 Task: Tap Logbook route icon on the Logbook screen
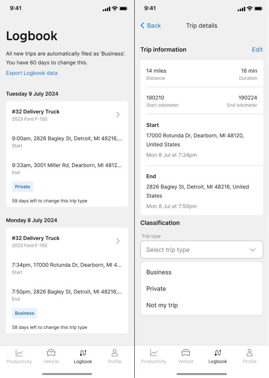[83, 353]
